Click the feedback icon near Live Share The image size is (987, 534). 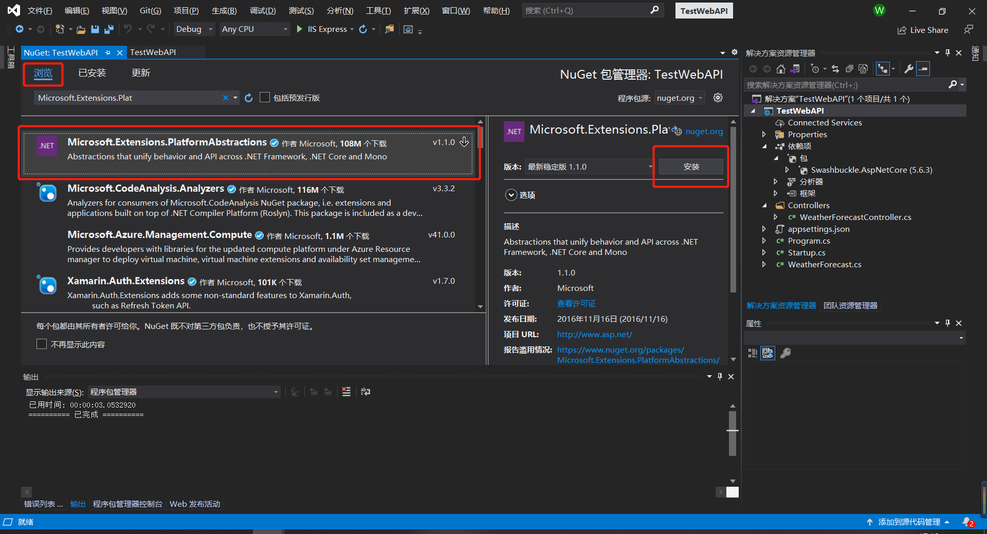tap(968, 30)
